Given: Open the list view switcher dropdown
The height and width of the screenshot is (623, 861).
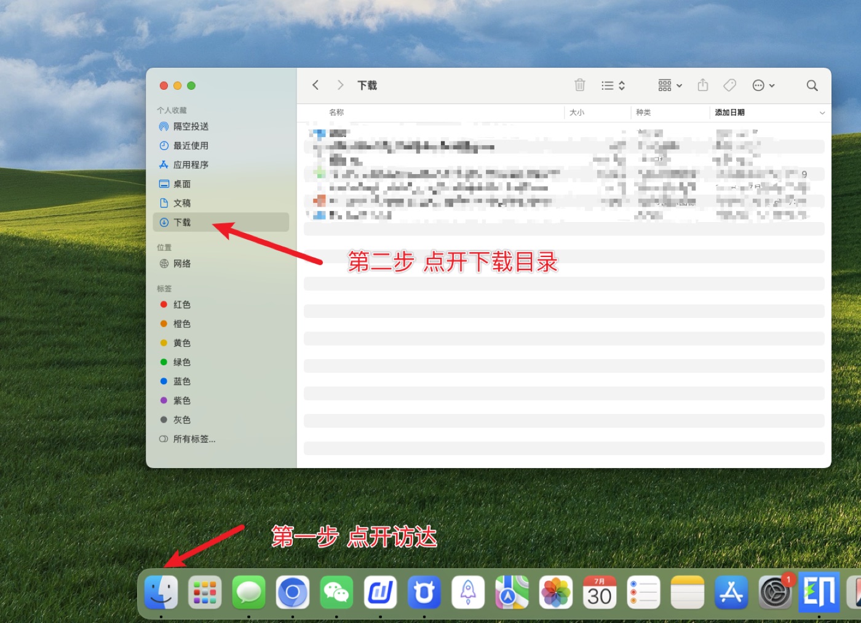Looking at the screenshot, I should (613, 85).
